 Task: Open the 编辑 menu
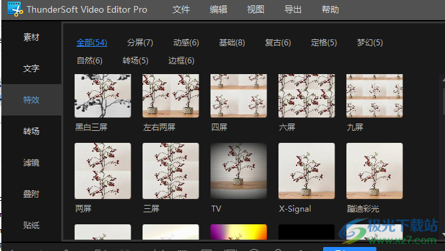click(219, 9)
